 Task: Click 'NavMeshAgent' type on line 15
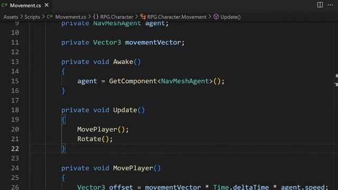(x=185, y=81)
